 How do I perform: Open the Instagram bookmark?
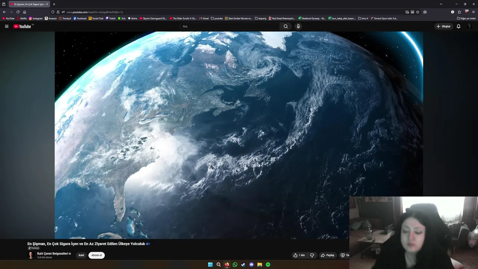click(36, 18)
